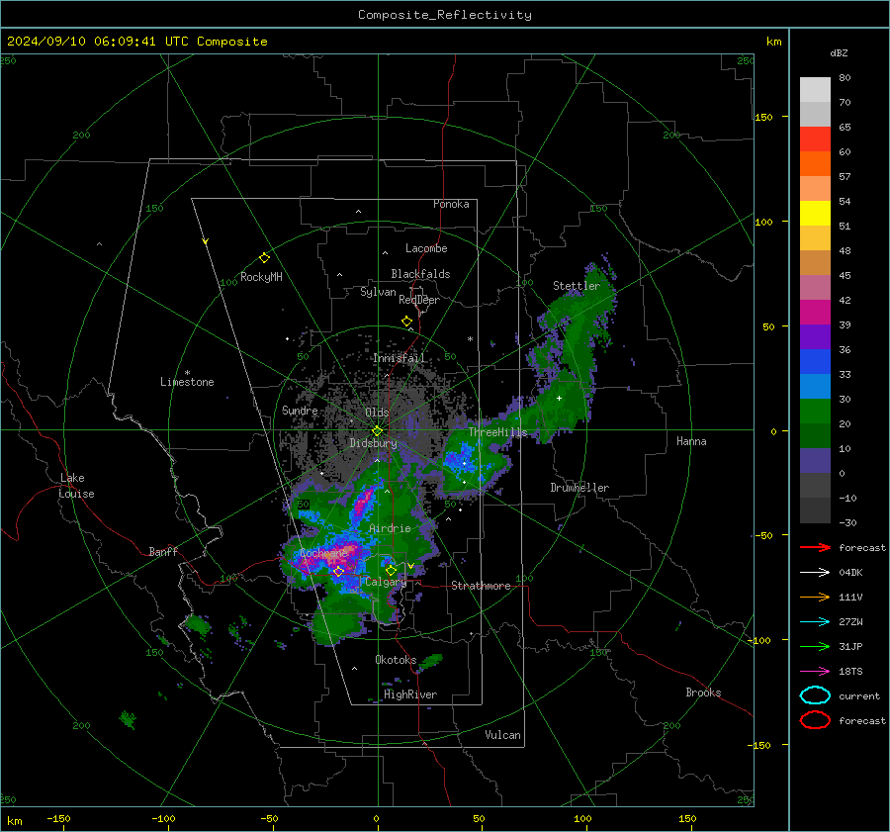Click the Stettler city label

coord(577,286)
